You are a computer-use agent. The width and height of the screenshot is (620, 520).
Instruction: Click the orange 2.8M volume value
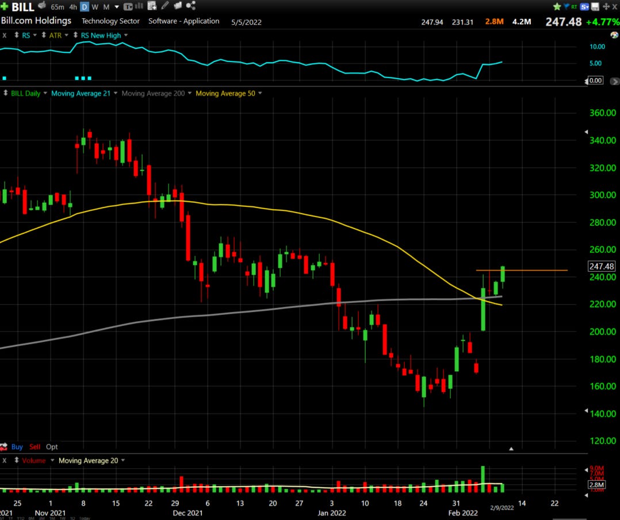click(494, 22)
